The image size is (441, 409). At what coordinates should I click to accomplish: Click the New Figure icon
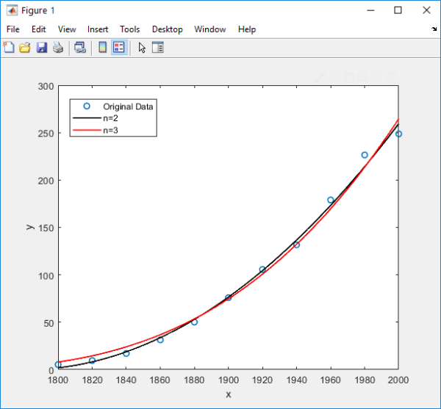pos(9,48)
